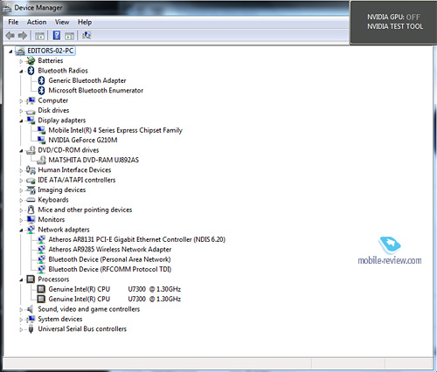Select the EDITORS-02-PC root node
Viewport: 437px width, 372px height.
[x=50, y=51]
